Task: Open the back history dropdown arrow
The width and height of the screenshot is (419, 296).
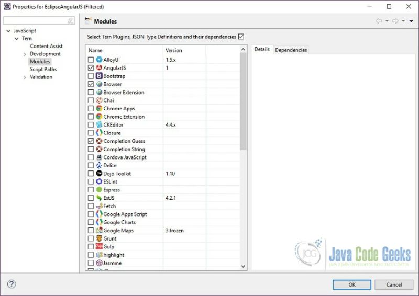Action: pos(387,21)
